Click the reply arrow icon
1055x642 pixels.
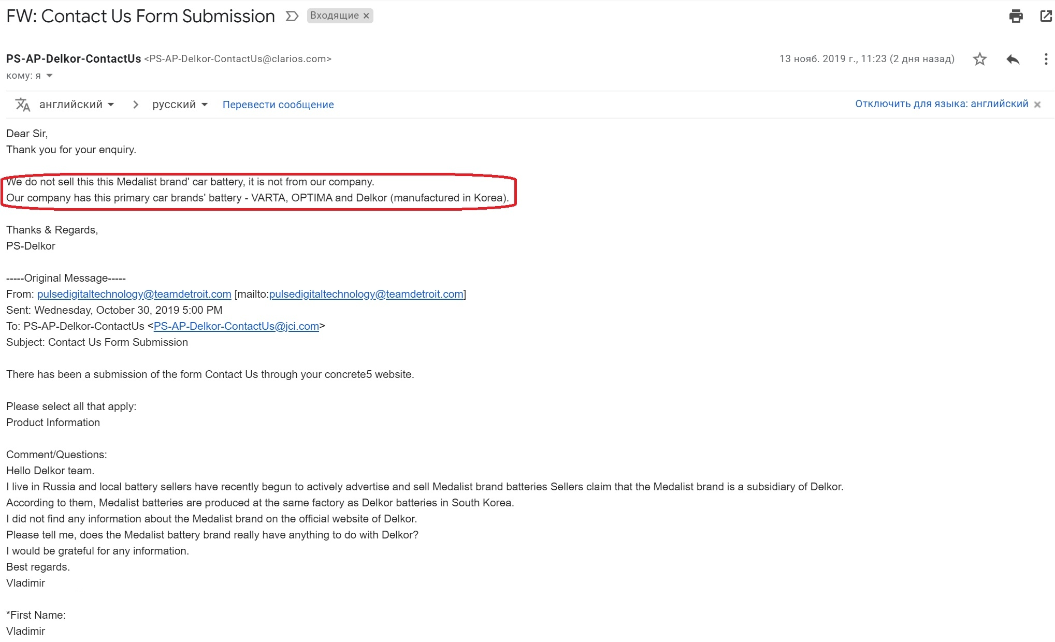click(x=1013, y=59)
